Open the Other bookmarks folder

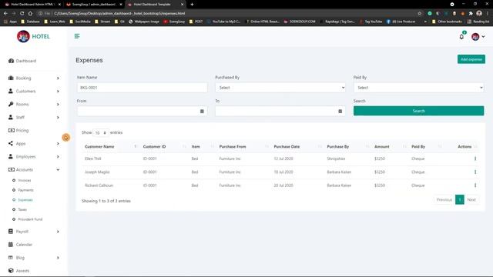point(447,22)
